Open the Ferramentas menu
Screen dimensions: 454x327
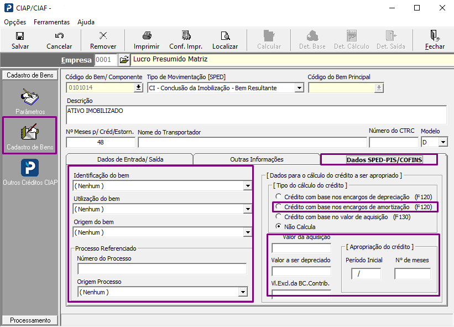(x=51, y=22)
